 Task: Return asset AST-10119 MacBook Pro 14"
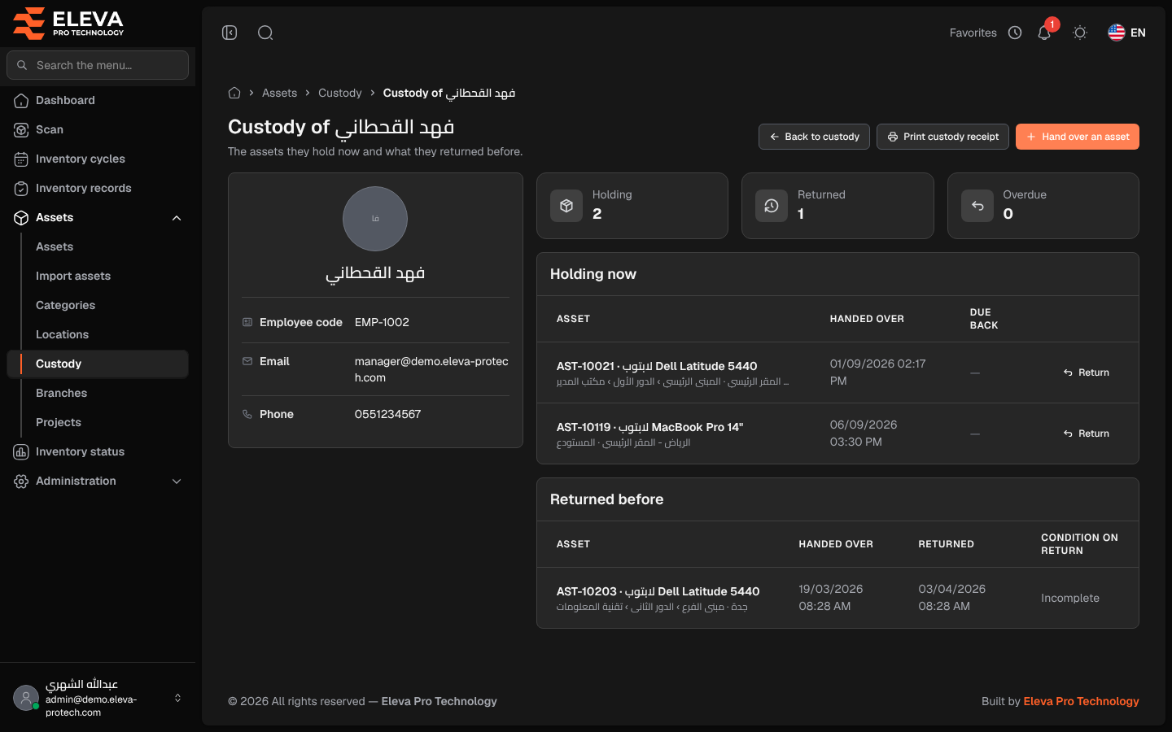coord(1087,434)
